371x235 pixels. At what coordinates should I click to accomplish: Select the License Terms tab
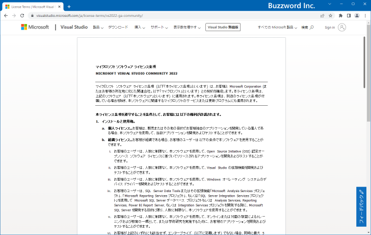click(x=33, y=7)
